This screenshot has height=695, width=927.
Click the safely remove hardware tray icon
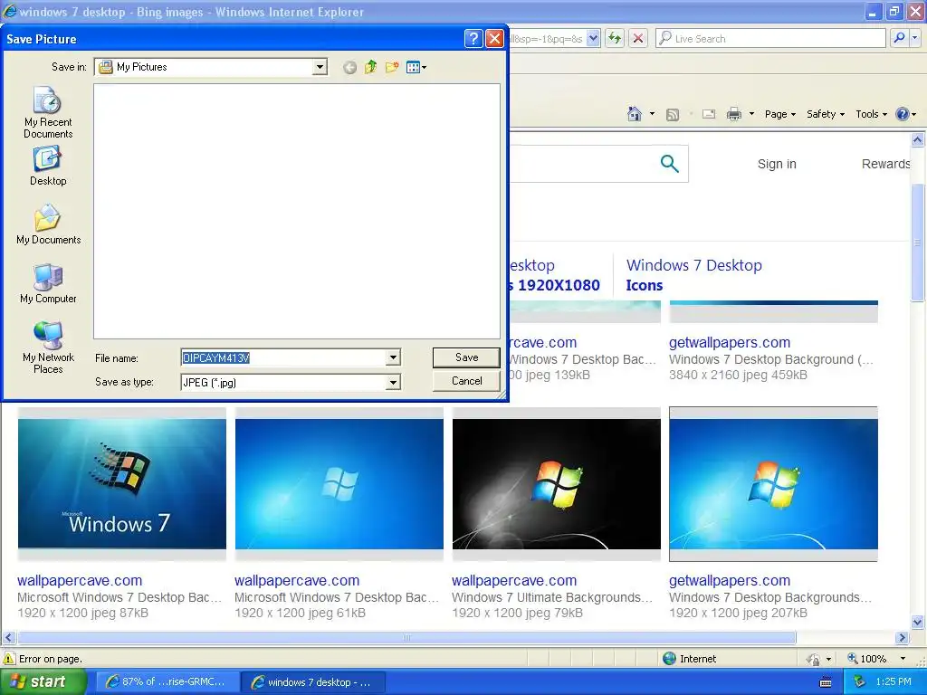click(x=860, y=681)
